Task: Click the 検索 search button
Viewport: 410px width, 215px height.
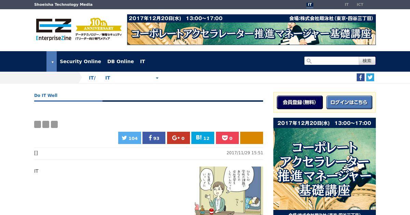Action: point(367,61)
